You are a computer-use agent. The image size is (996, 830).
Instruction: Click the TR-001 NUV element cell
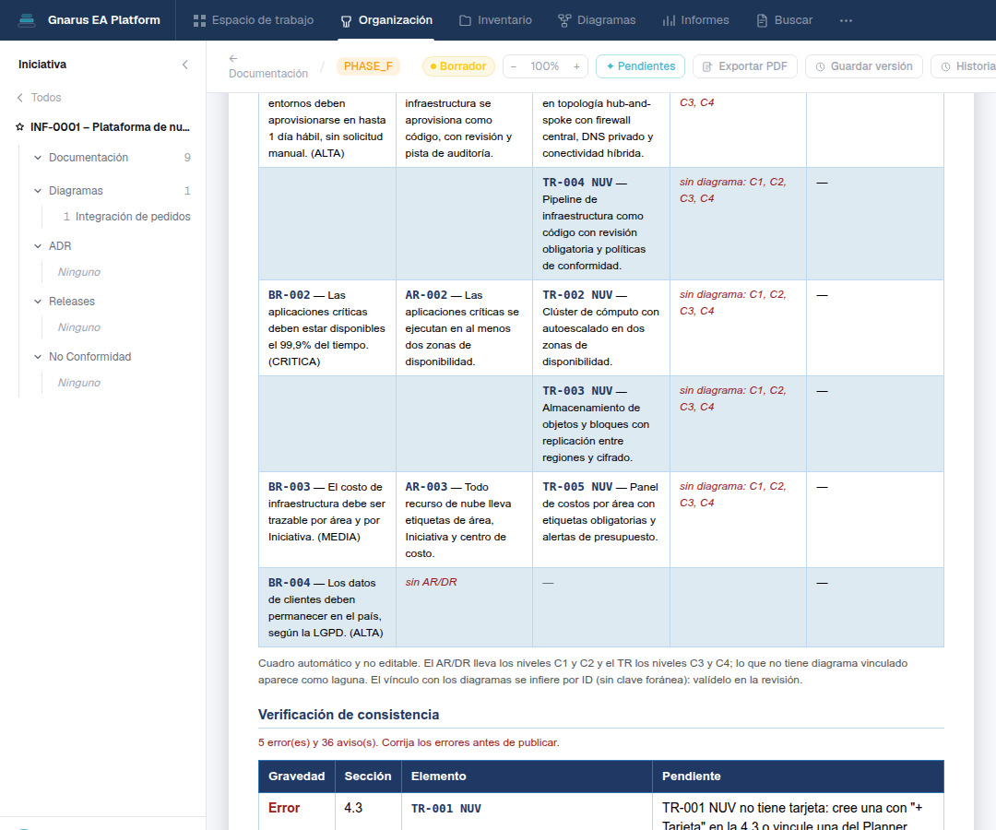click(527, 812)
